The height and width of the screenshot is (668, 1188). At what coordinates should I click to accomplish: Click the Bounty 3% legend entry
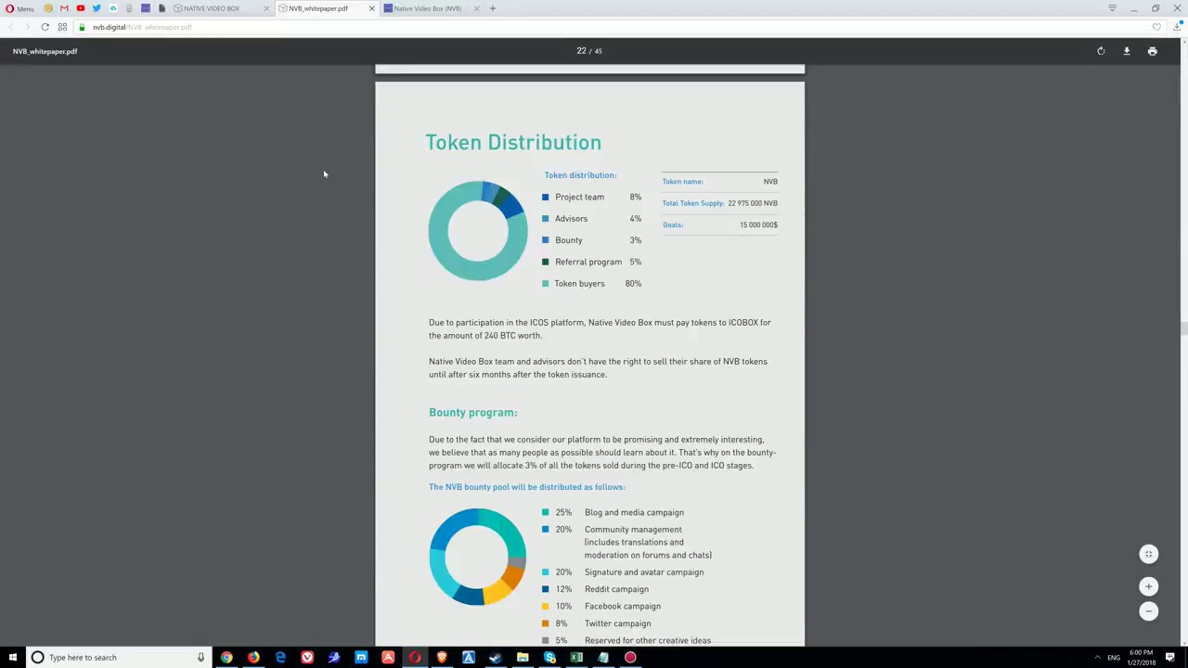coord(591,240)
